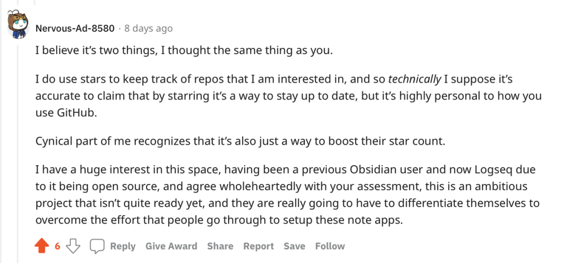
Task: Follow this comment thread
Action: point(330,246)
